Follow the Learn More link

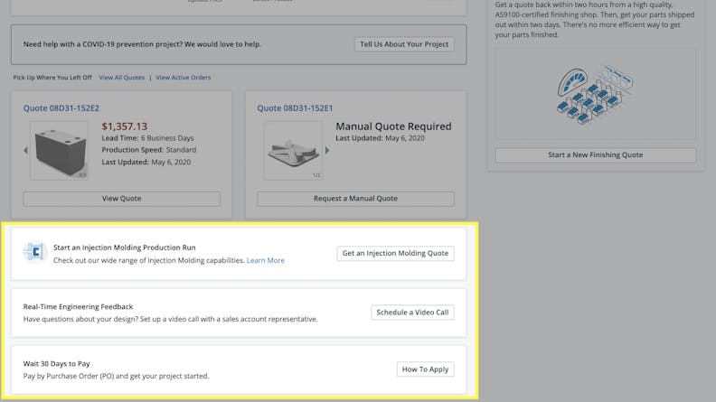(x=266, y=260)
